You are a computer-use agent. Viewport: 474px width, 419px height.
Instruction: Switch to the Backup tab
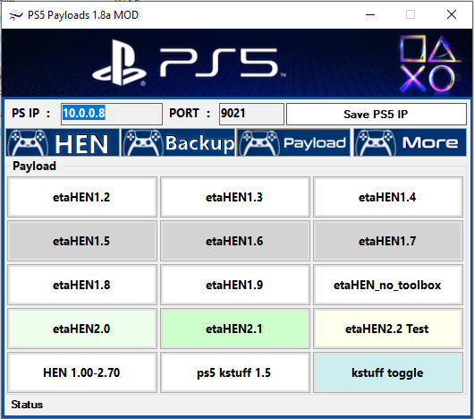click(x=178, y=142)
